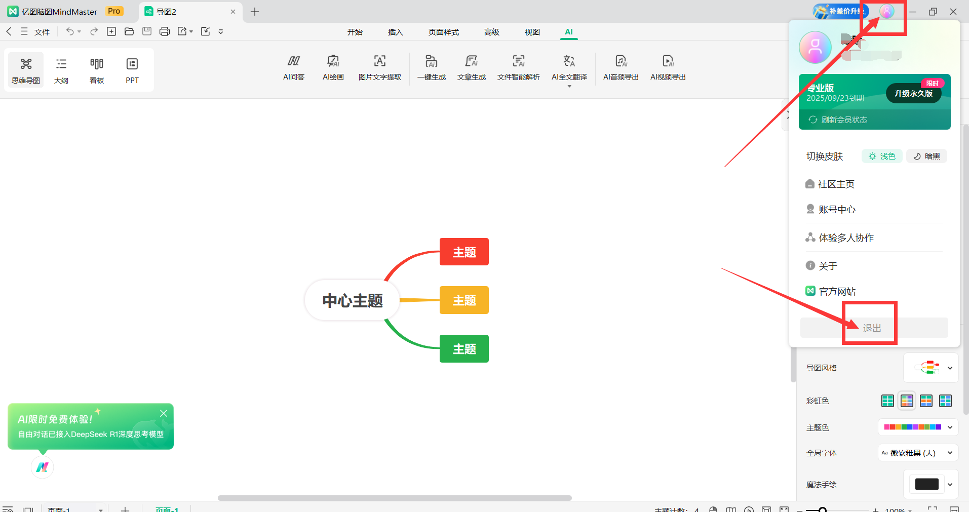Select the multicolor gradient 彩虹色 option
The height and width of the screenshot is (512, 969).
pyautogui.click(x=907, y=401)
